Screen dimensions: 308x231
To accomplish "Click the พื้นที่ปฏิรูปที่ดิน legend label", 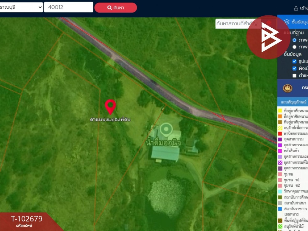I will [x=296, y=221].
